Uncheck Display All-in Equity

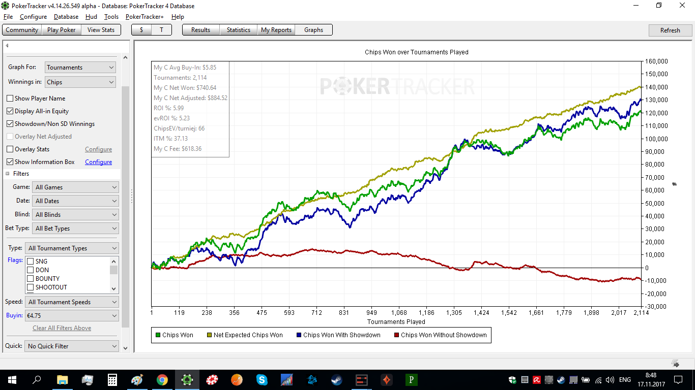pyautogui.click(x=10, y=111)
